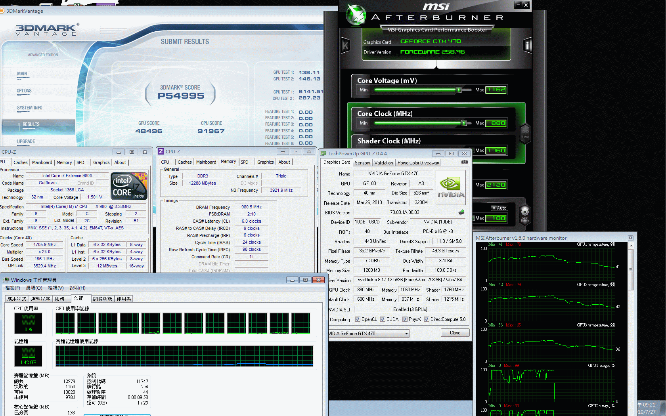
Task: Open UPGRADE section in 3DMark Vantage
Action: (26, 141)
